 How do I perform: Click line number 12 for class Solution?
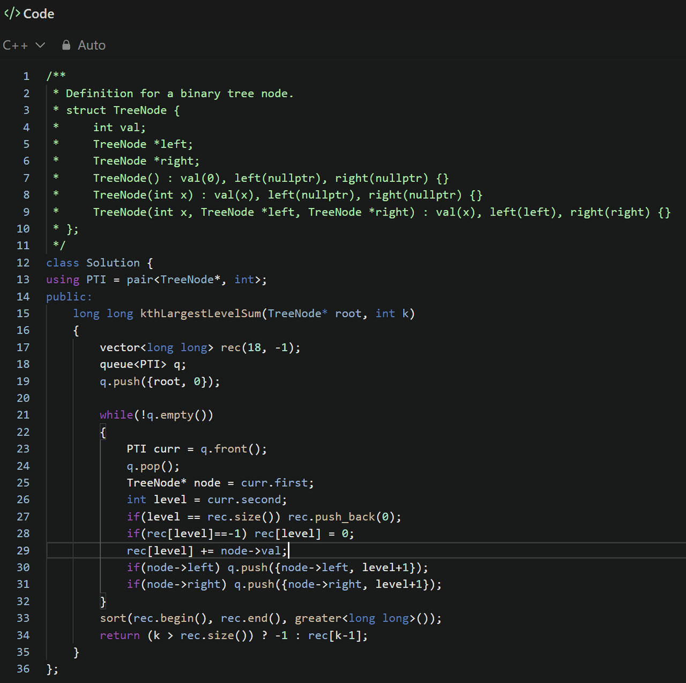click(x=23, y=263)
